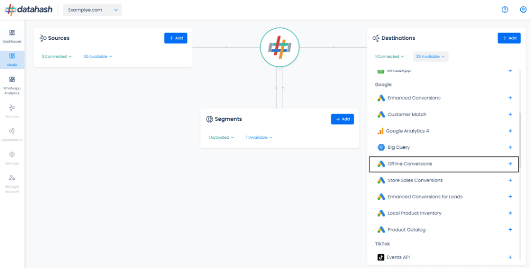Viewport: 531px width, 268px height.
Task: Expand the 1 Activated segments list
Action: click(x=221, y=137)
